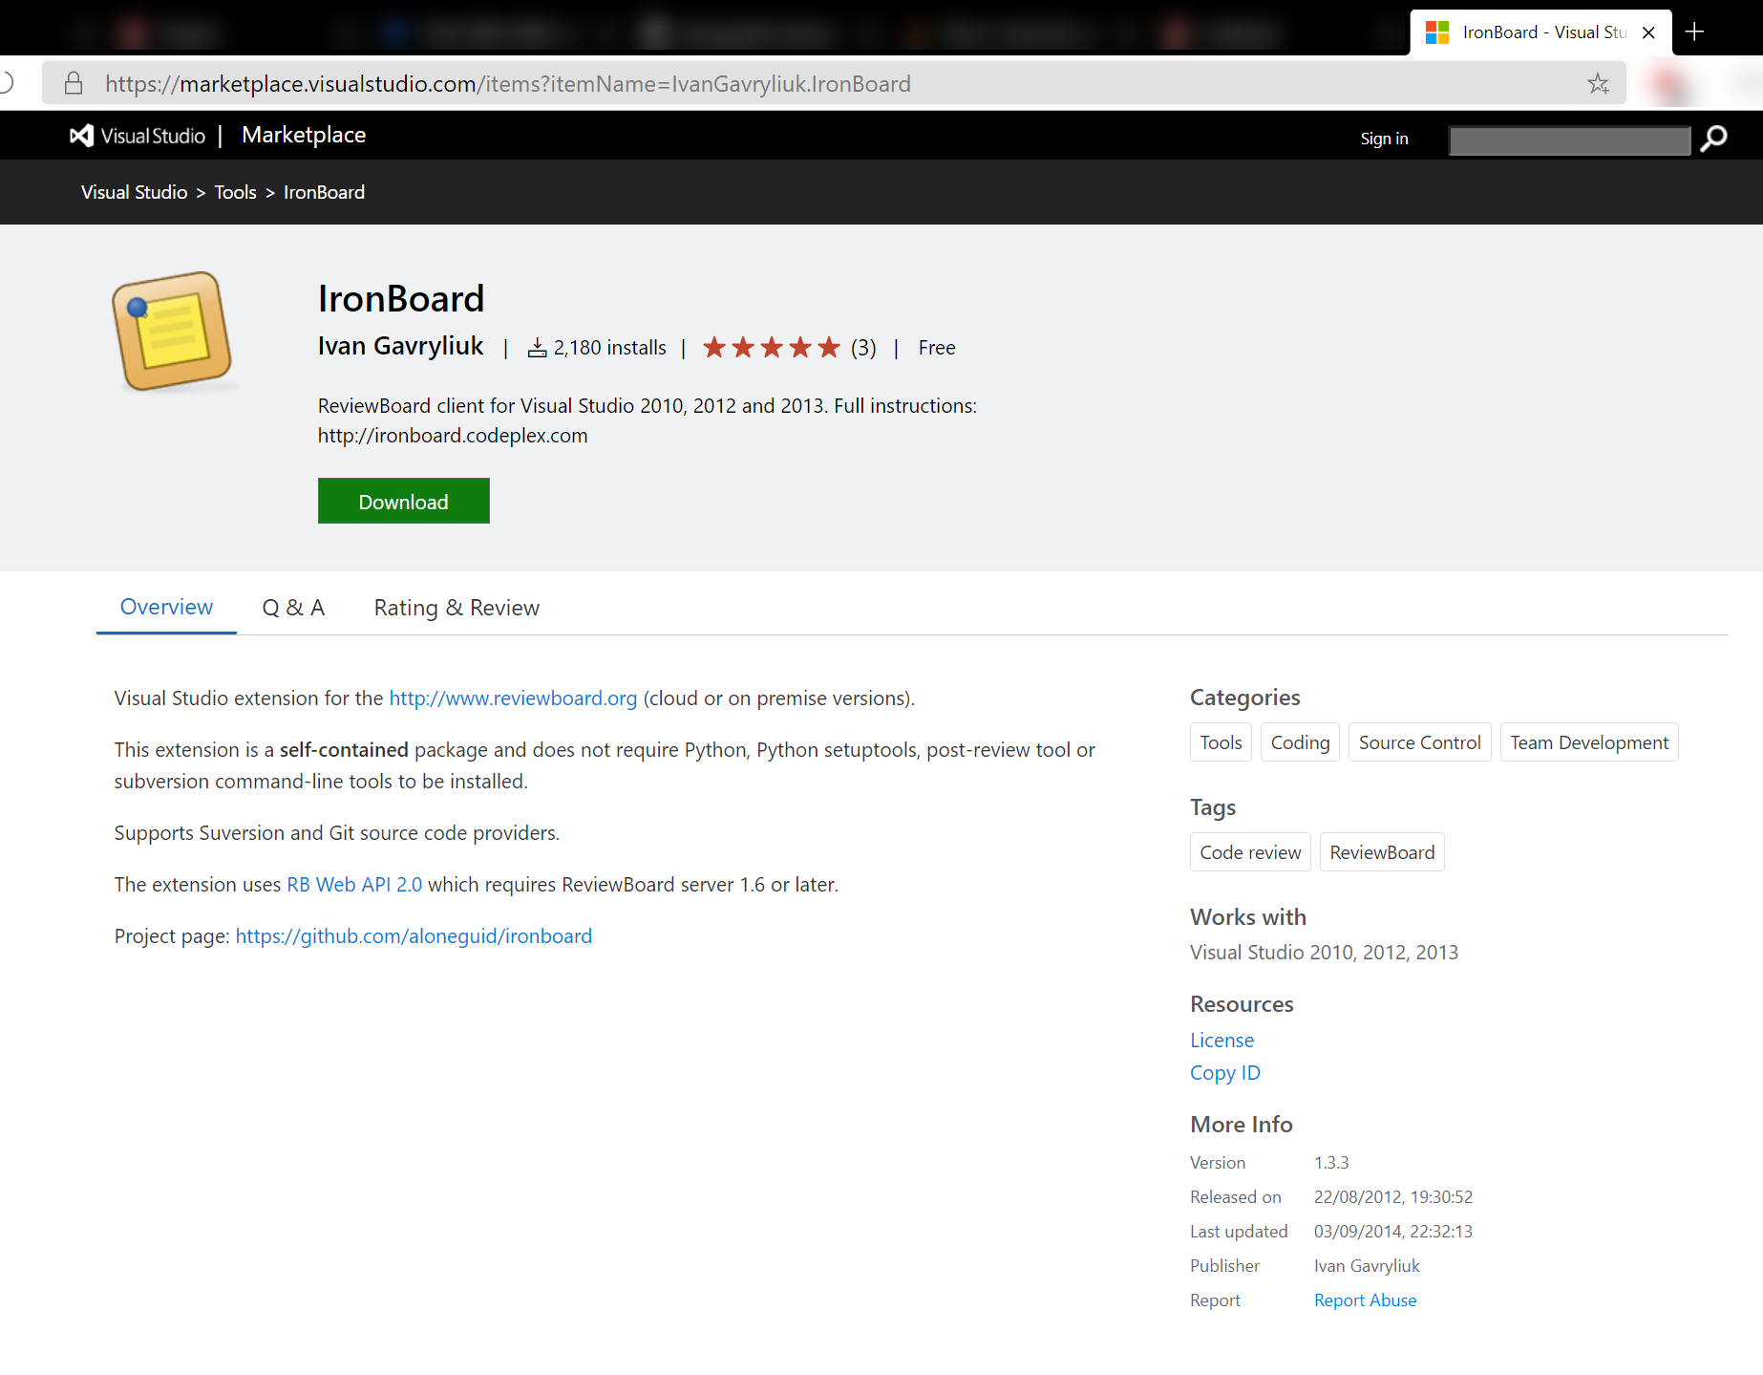Click Sign in
This screenshot has width=1763, height=1375.
click(1384, 139)
